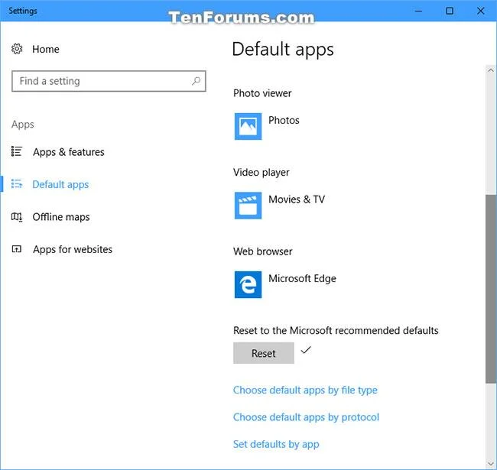Click the Apps for websites icon

(x=17, y=249)
